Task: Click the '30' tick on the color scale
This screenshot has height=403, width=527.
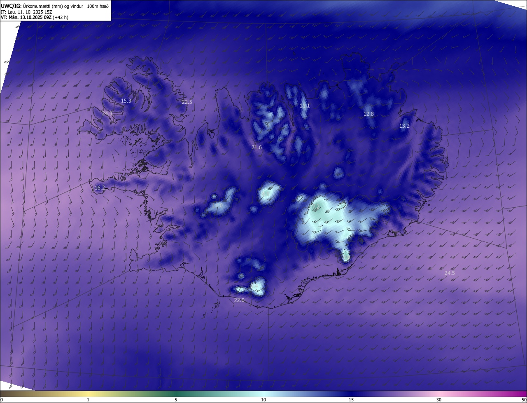Action: pyautogui.click(x=439, y=400)
